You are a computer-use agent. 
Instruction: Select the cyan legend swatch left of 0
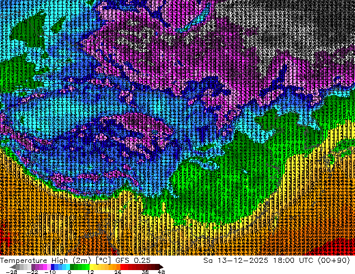click(68, 267)
